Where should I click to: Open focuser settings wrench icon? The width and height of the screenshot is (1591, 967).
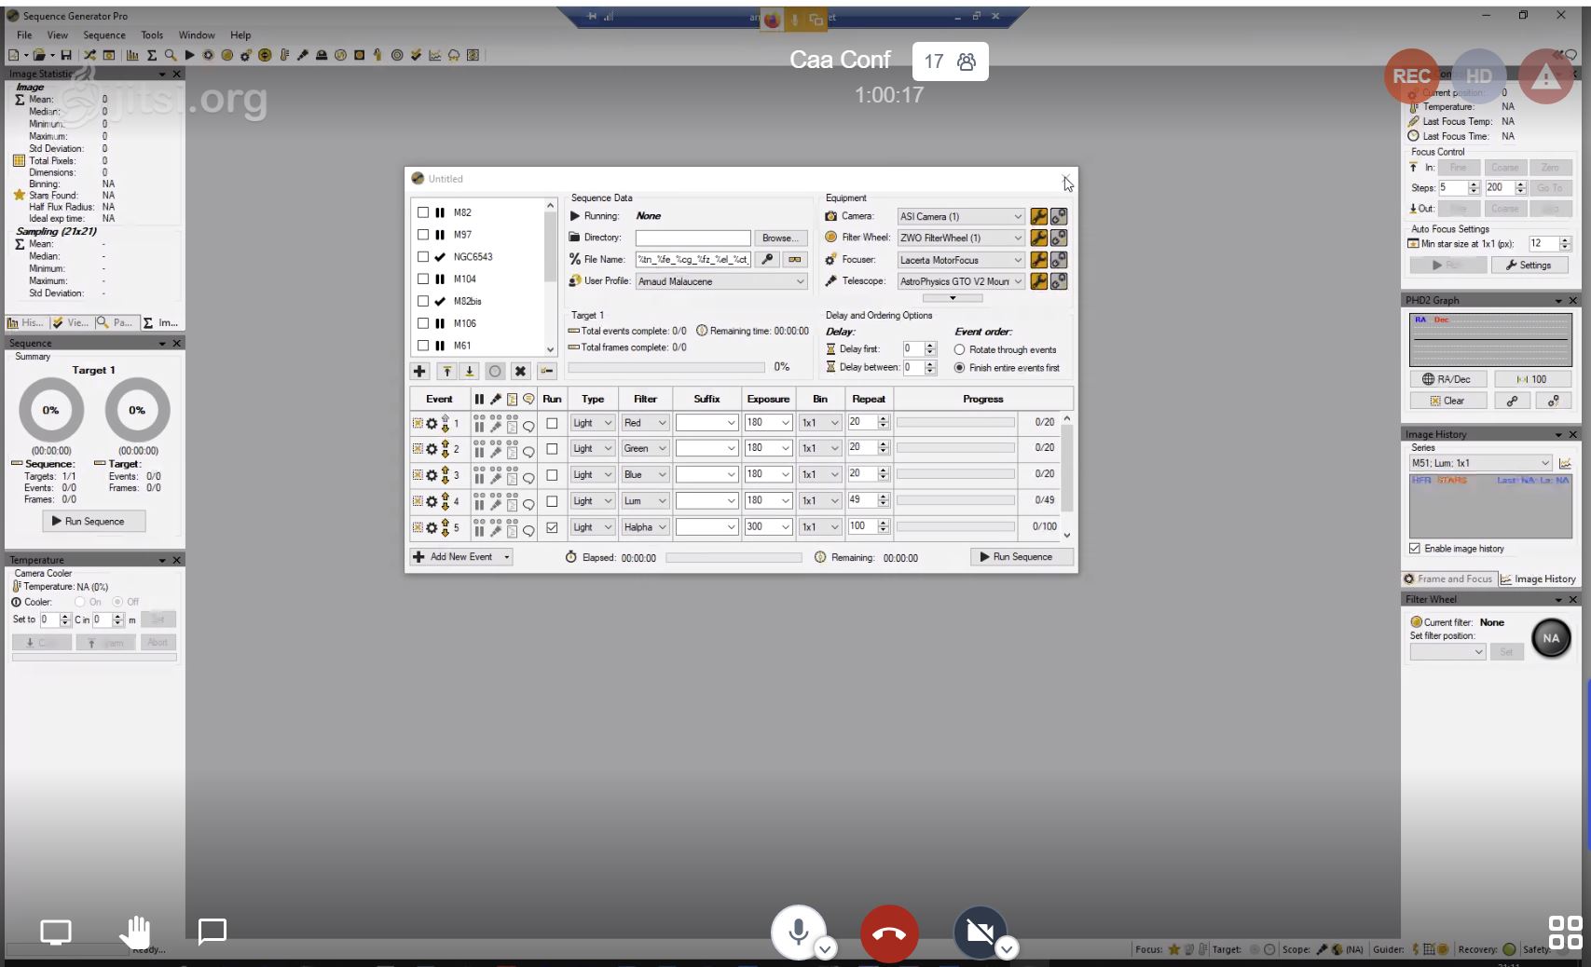pos(1038,260)
